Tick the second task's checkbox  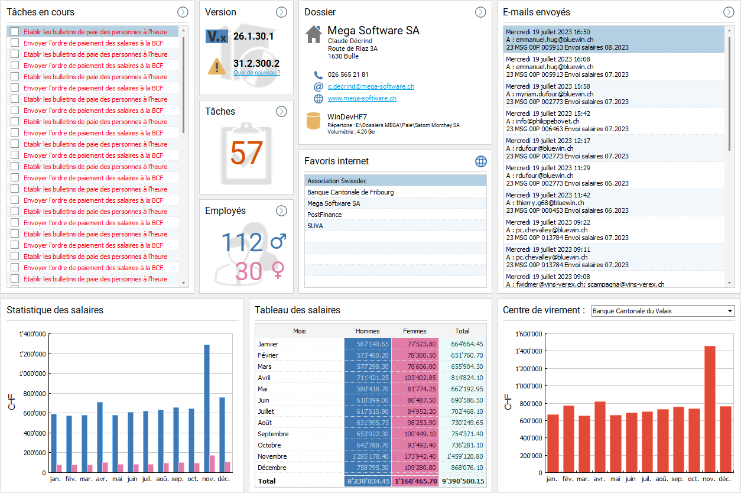15,43
